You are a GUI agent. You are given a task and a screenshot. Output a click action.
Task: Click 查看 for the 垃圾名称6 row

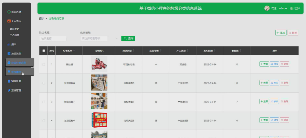264,120
